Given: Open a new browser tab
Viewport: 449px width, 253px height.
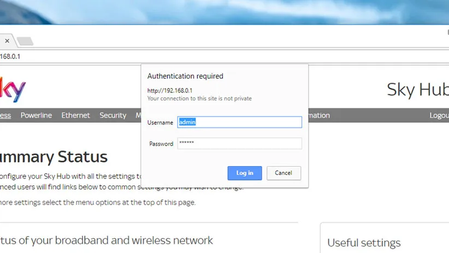Looking at the screenshot, I should point(24,42).
